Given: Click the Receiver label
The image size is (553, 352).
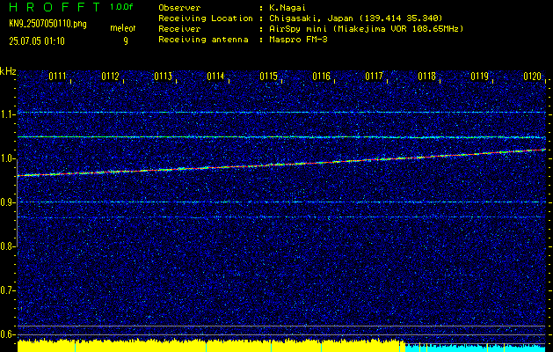Looking at the screenshot, I should pyautogui.click(x=179, y=28).
